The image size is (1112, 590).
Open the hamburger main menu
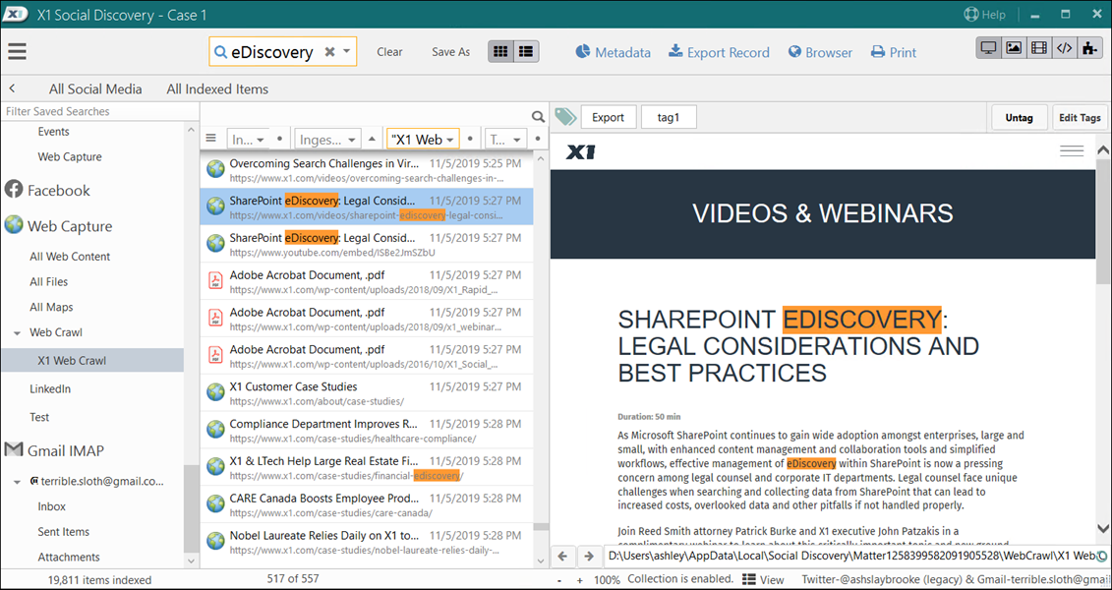[17, 52]
